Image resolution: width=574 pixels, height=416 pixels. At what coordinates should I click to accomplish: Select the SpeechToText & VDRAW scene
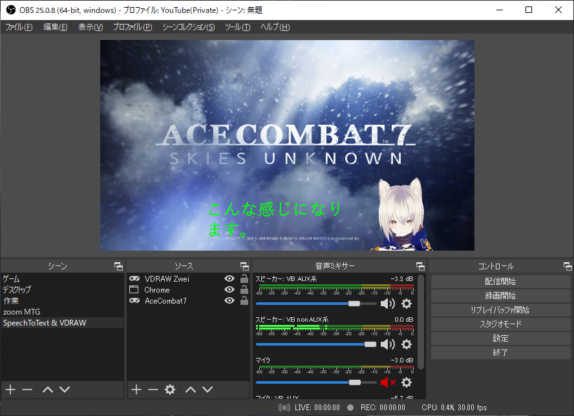(x=62, y=323)
